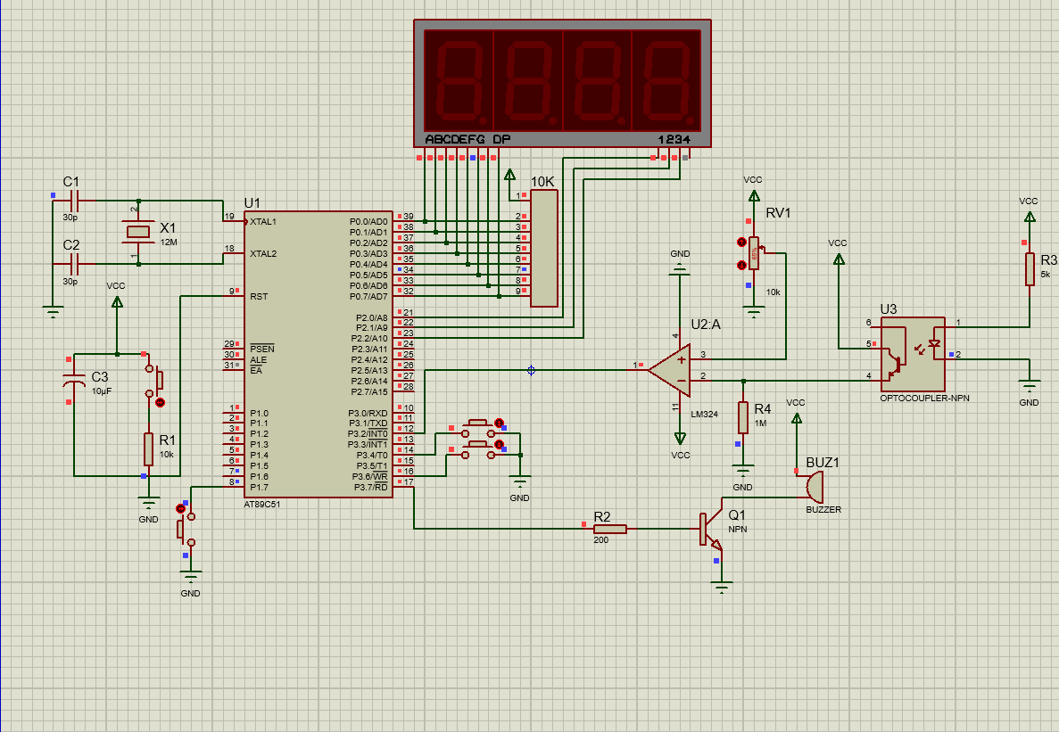The height and width of the screenshot is (732, 1059).
Task: Toggle the latch dot on the lower port-3 button
Action: (499, 445)
